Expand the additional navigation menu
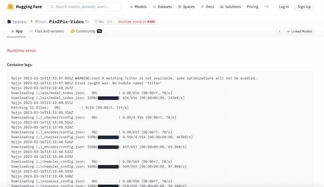Image resolution: width=324 pixels, height=187 pixels. pos(266,7)
